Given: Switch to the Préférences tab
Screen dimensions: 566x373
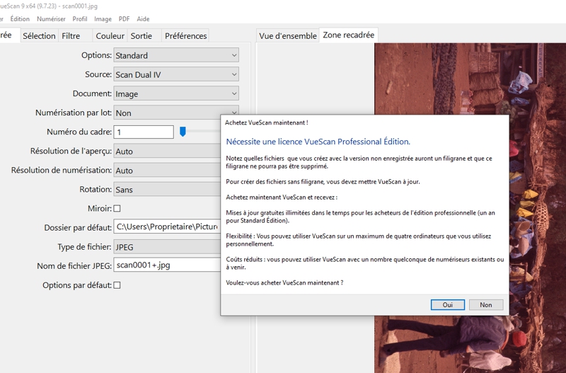Looking at the screenshot, I should click(185, 36).
